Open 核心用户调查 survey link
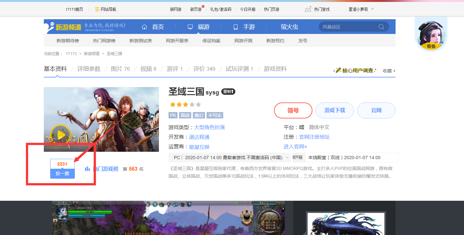Screen dimensions: 464x235 coord(355,70)
